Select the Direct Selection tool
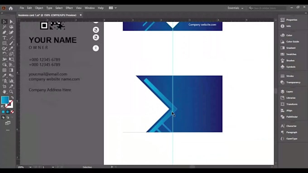The image size is (308, 173). [x=11, y=22]
